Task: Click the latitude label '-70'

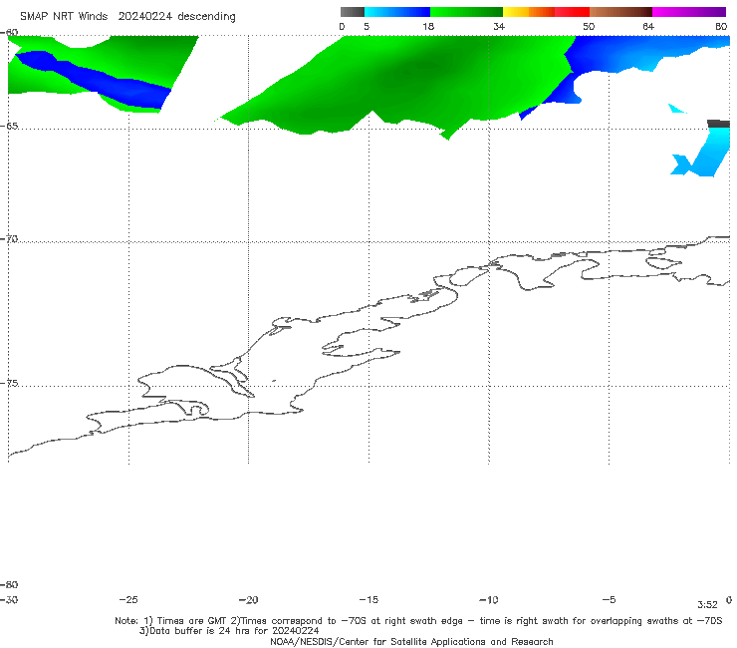Action: [9, 239]
